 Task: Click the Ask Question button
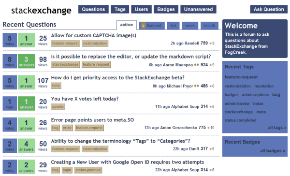click(x=269, y=9)
